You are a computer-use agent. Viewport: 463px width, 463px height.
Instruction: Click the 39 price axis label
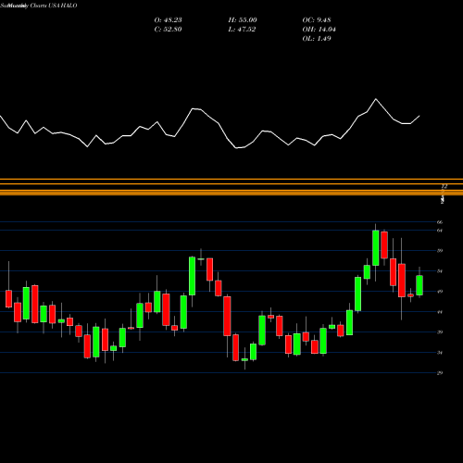pyautogui.click(x=440, y=332)
